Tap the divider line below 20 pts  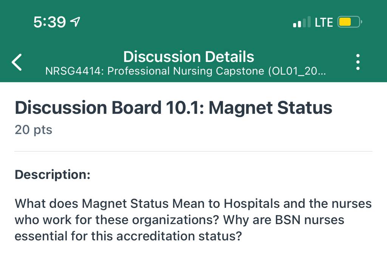click(193, 152)
